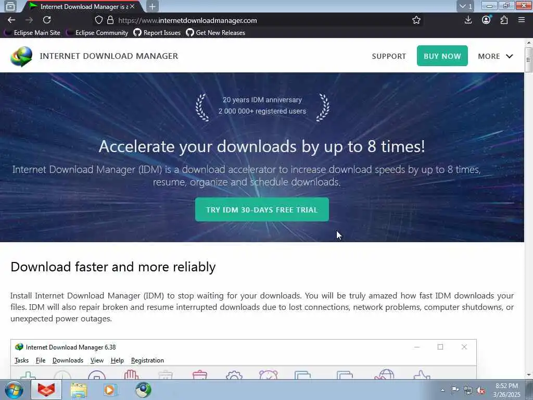Click View menu in IDM screenshot
Screen dimensions: 533x400
tap(97, 360)
